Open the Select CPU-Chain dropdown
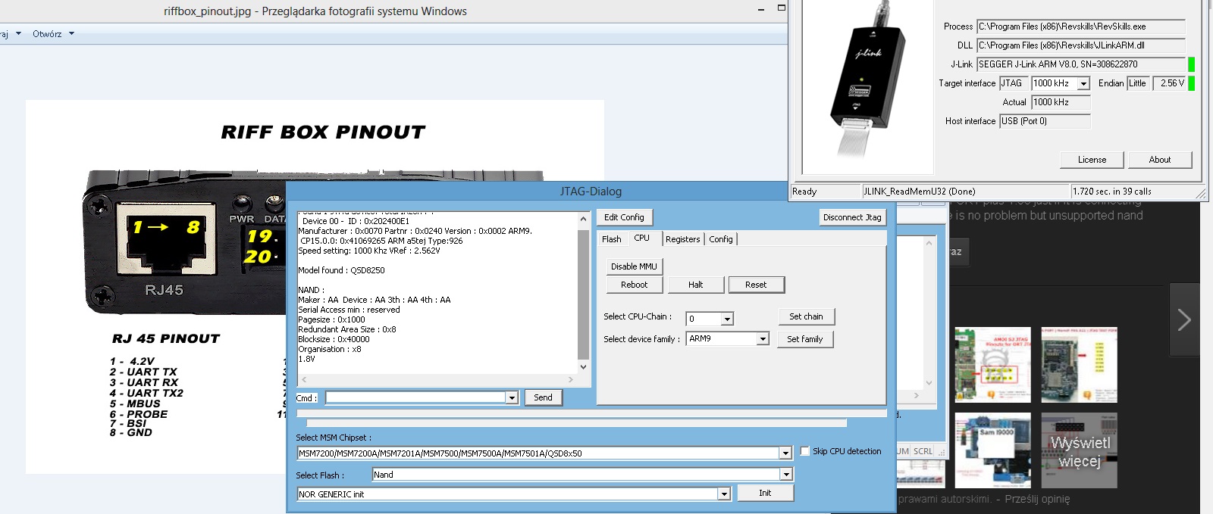 pos(727,319)
